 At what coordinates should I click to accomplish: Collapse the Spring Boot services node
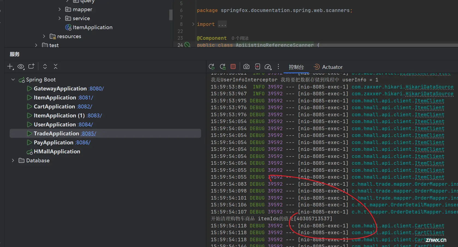(13, 80)
